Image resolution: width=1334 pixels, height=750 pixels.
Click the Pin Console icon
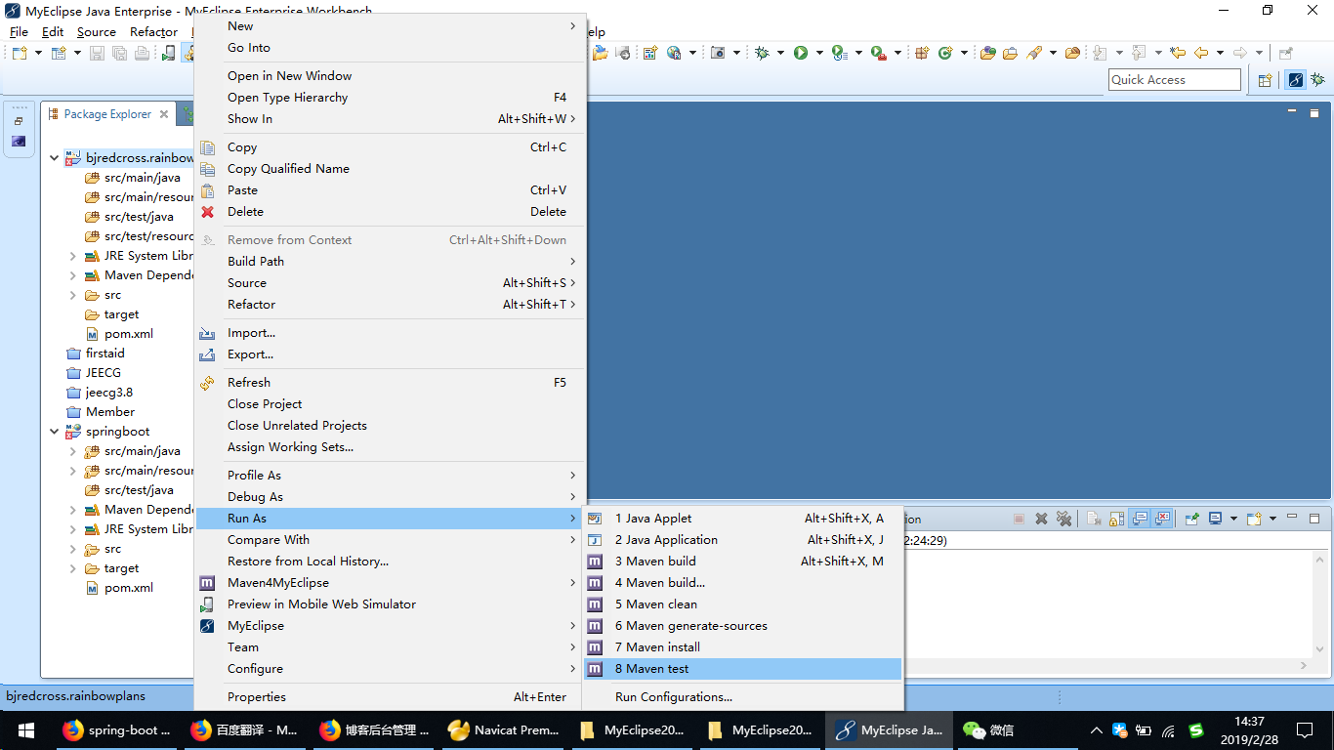(x=1192, y=519)
